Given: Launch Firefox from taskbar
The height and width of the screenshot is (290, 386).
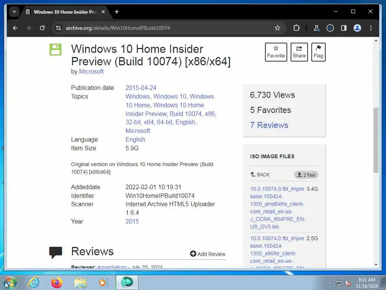Looking at the screenshot, I should click(x=57, y=282).
